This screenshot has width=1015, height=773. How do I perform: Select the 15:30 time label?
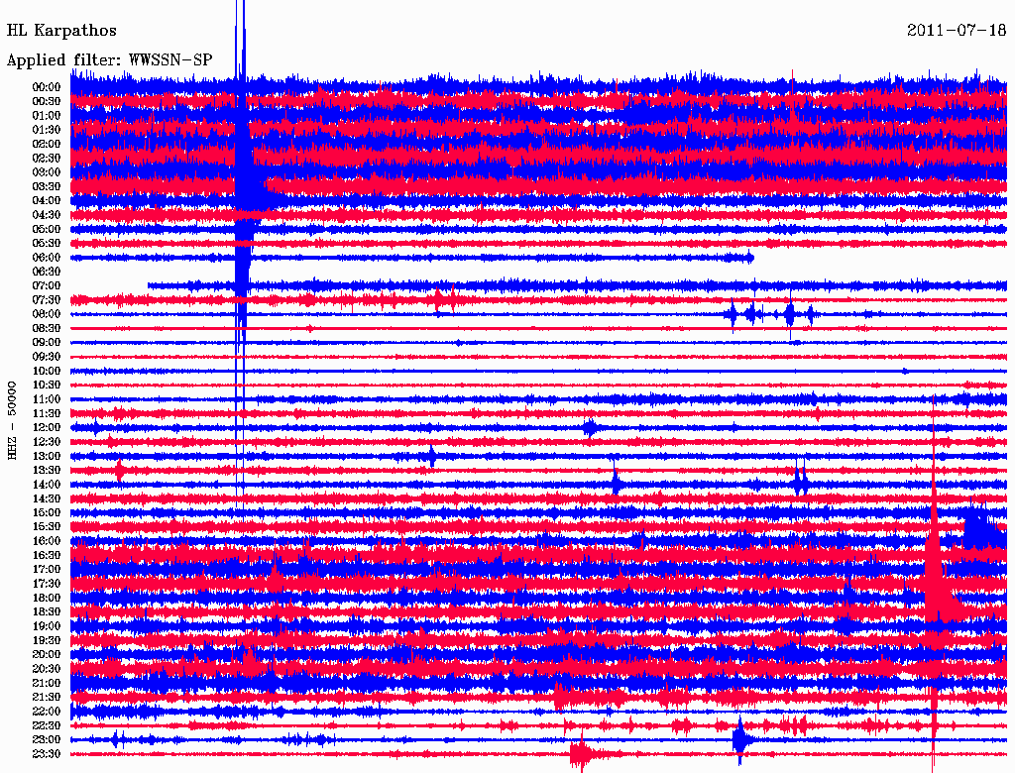point(47,526)
